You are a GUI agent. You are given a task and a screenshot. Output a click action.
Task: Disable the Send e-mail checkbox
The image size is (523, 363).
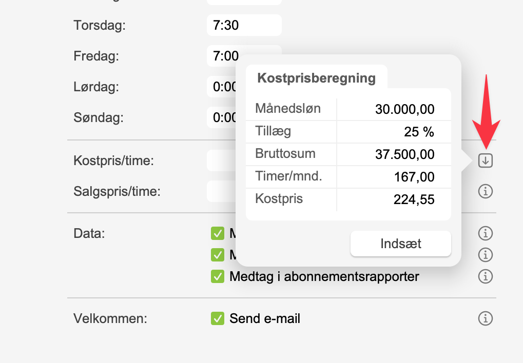(218, 318)
